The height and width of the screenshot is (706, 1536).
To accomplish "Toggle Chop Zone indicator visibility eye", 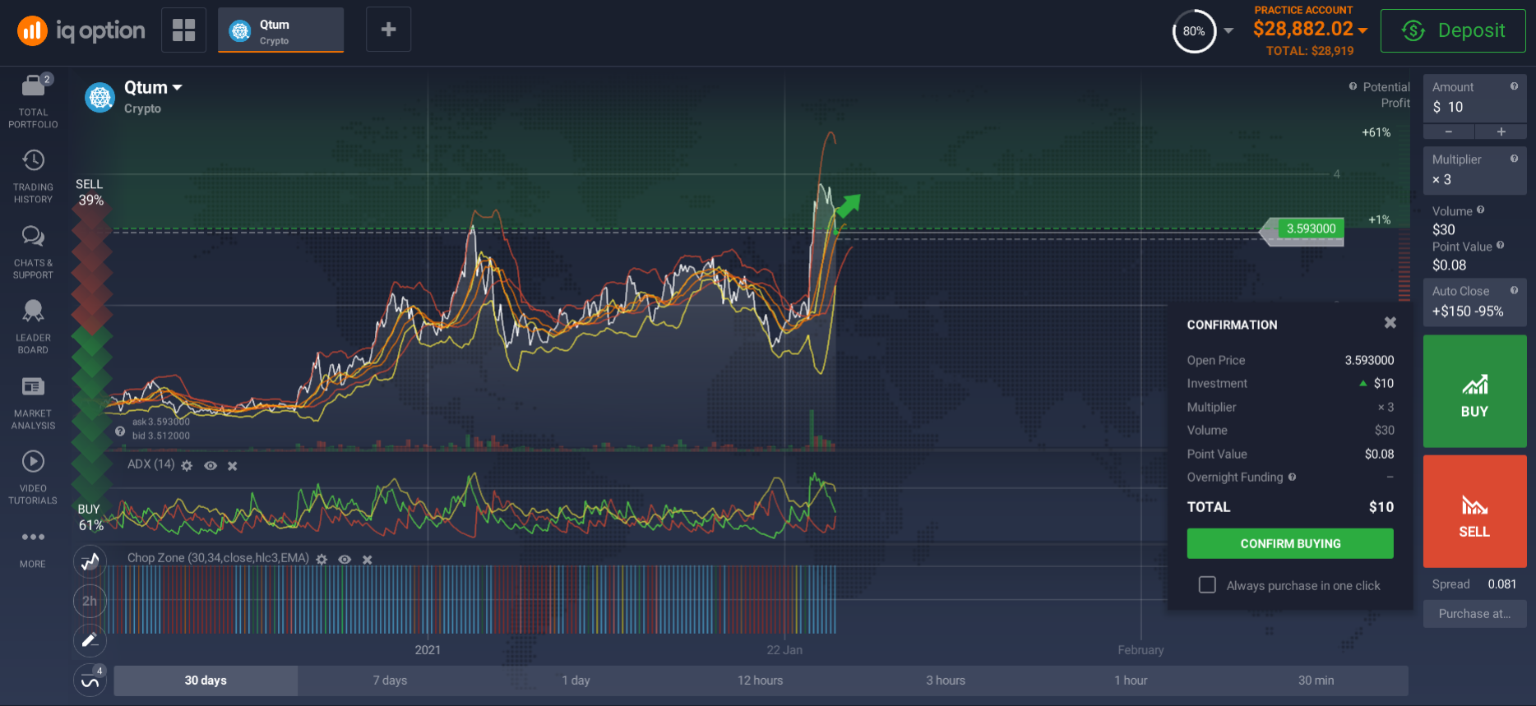I will (x=345, y=560).
